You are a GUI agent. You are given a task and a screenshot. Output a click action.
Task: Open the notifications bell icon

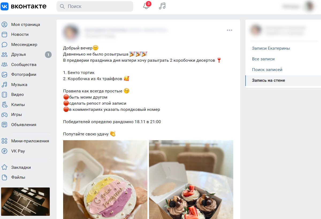pyautogui.click(x=146, y=6)
